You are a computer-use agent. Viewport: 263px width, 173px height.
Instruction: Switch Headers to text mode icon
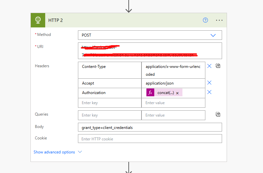218,66
